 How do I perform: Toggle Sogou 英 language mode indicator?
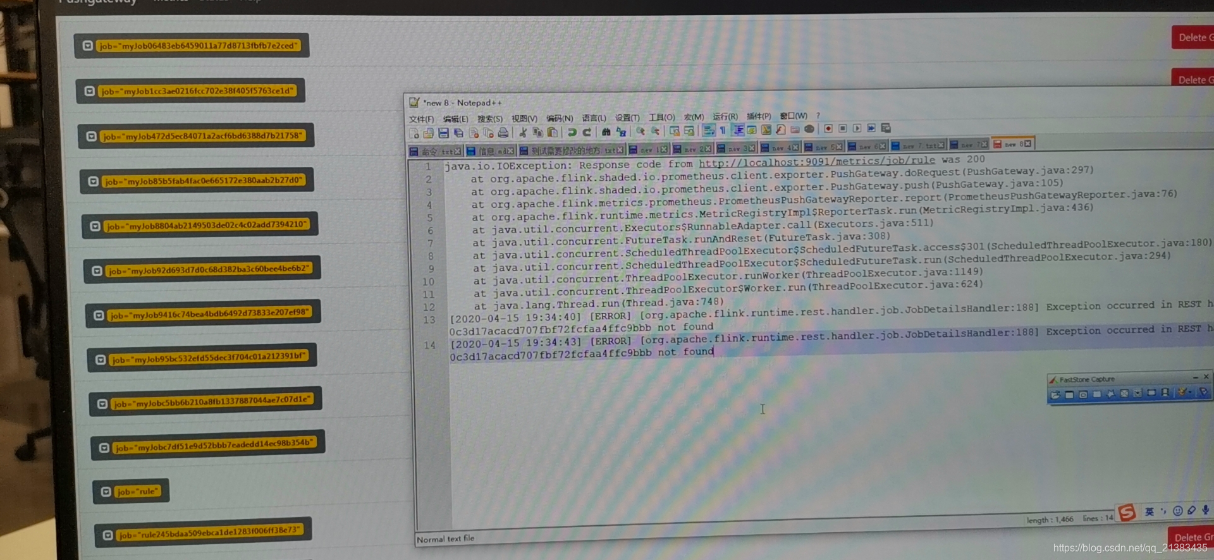click(x=1149, y=511)
